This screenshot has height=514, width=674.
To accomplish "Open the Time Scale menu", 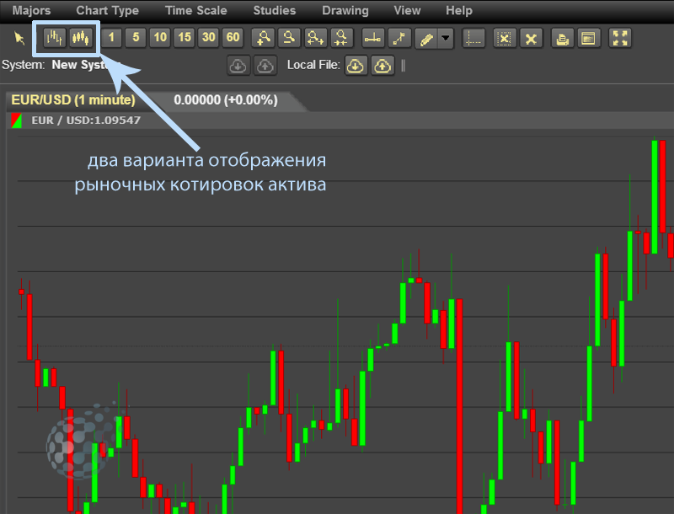I will tap(196, 10).
